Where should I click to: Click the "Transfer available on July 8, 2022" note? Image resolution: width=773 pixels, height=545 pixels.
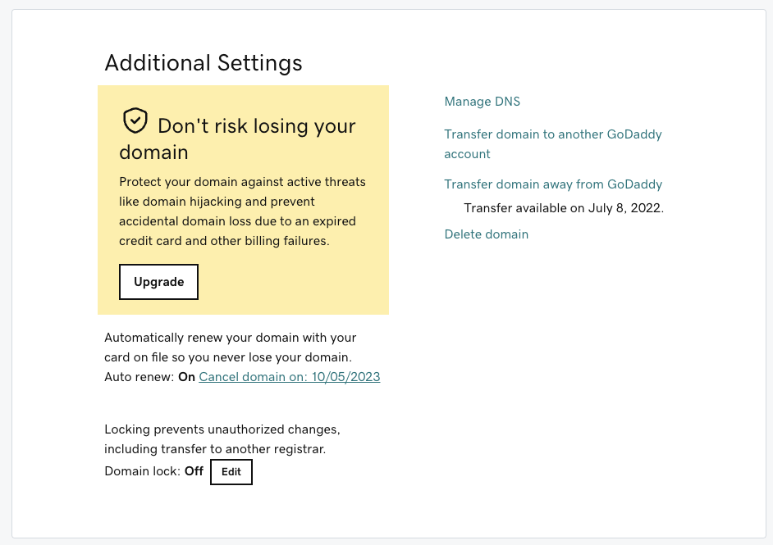[563, 208]
